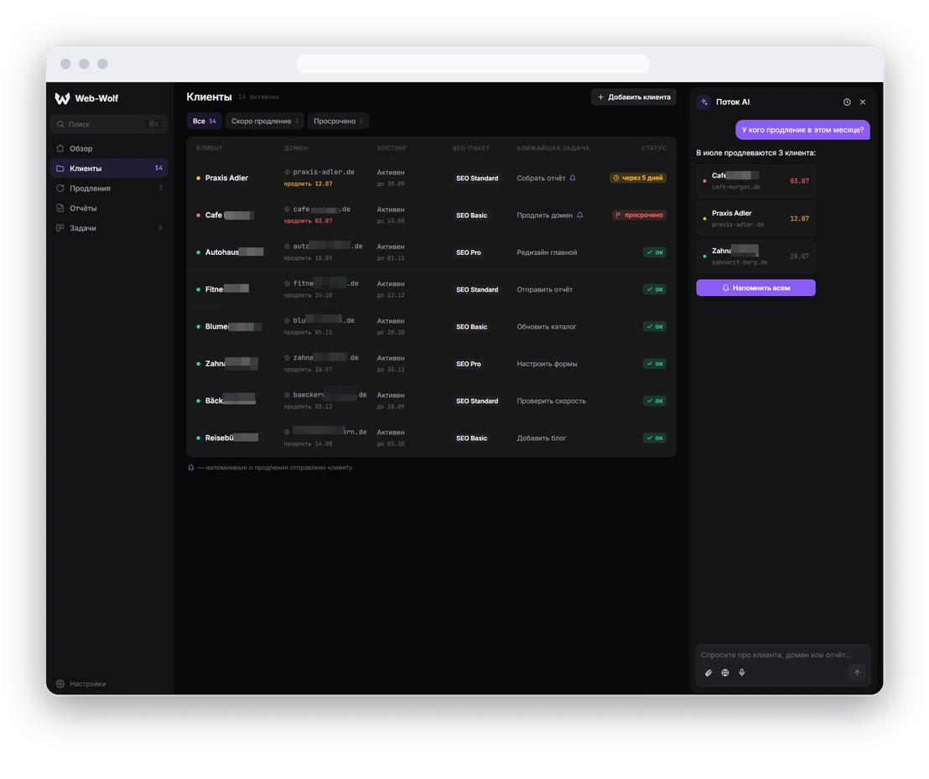The height and width of the screenshot is (779, 929).
Task: Click the через 5 дней status badge
Action: pos(637,178)
